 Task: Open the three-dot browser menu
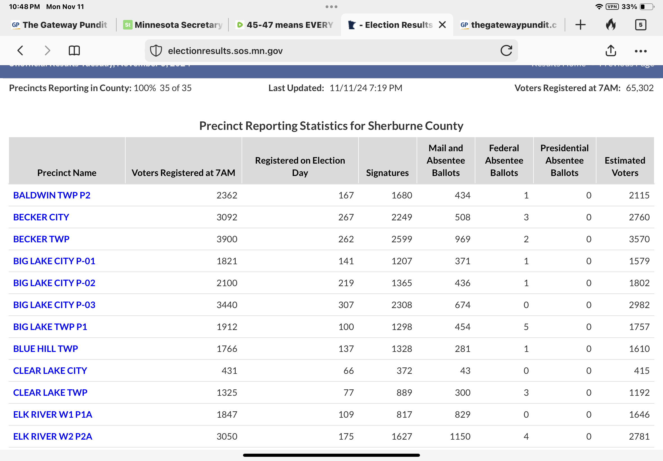[641, 51]
